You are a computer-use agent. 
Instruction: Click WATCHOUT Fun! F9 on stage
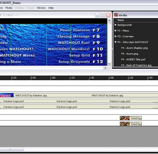pos(79,42)
